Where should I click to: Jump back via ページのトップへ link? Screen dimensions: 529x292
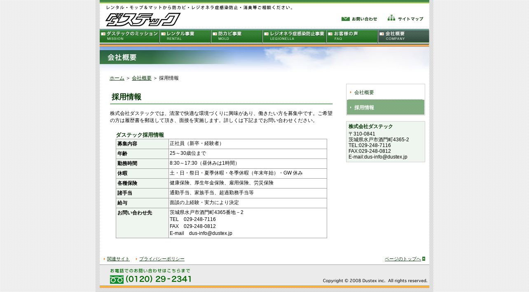tap(403, 259)
